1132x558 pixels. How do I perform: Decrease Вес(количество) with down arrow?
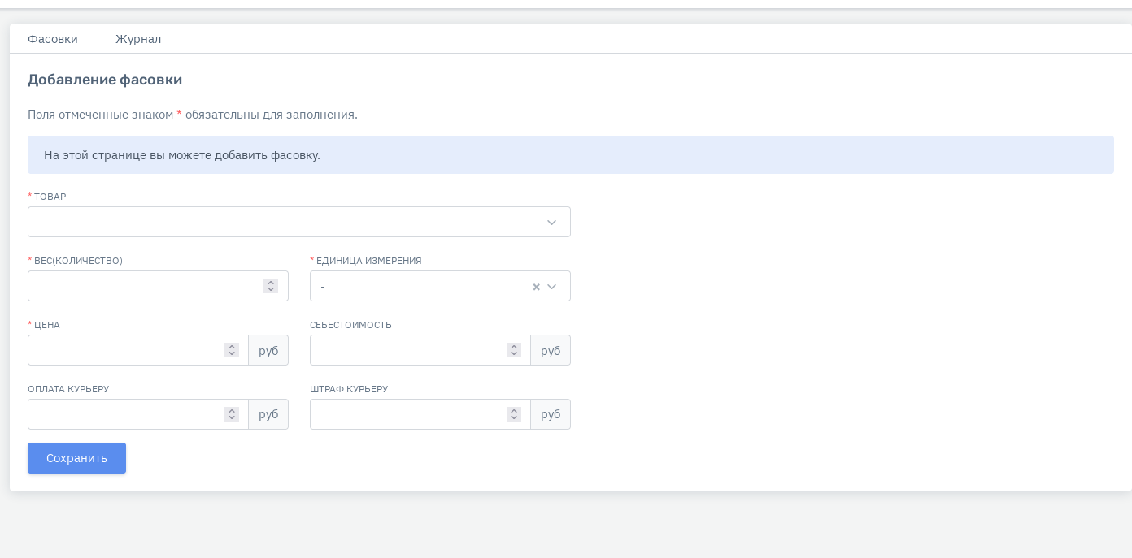click(x=271, y=290)
